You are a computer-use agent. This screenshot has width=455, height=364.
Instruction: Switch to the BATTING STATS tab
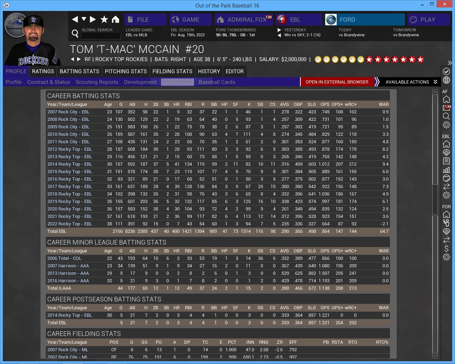tap(79, 71)
